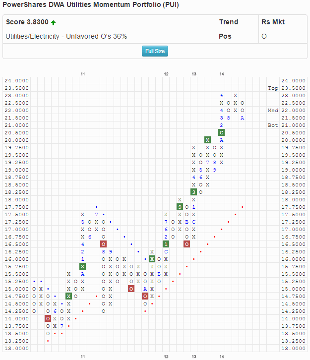Click the Pos trend value
The height and width of the screenshot is (360, 310).
(x=225, y=37)
